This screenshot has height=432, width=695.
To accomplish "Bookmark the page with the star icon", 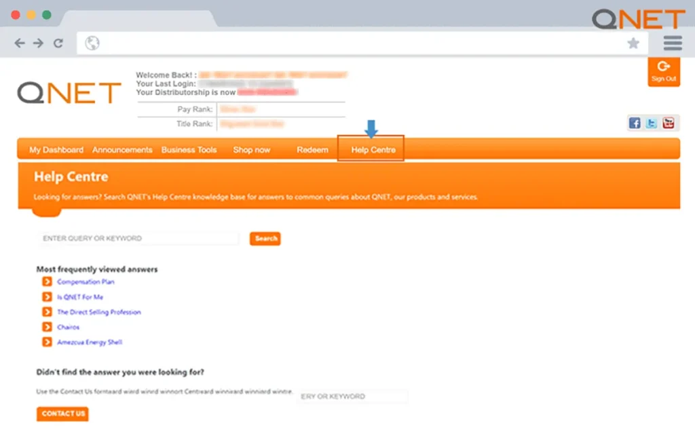I will click(x=633, y=43).
